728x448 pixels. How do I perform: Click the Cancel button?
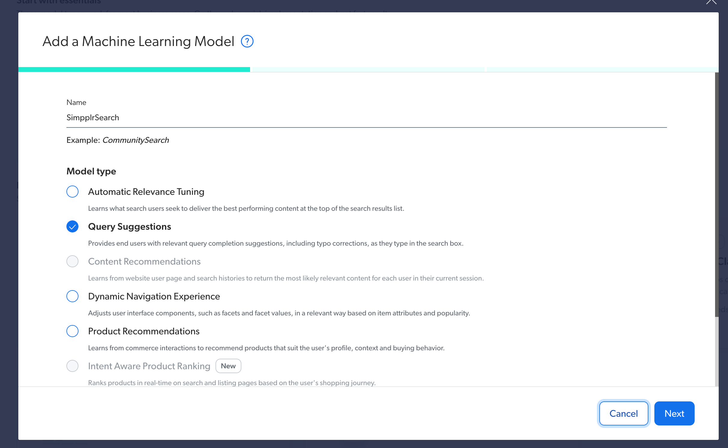(x=623, y=413)
